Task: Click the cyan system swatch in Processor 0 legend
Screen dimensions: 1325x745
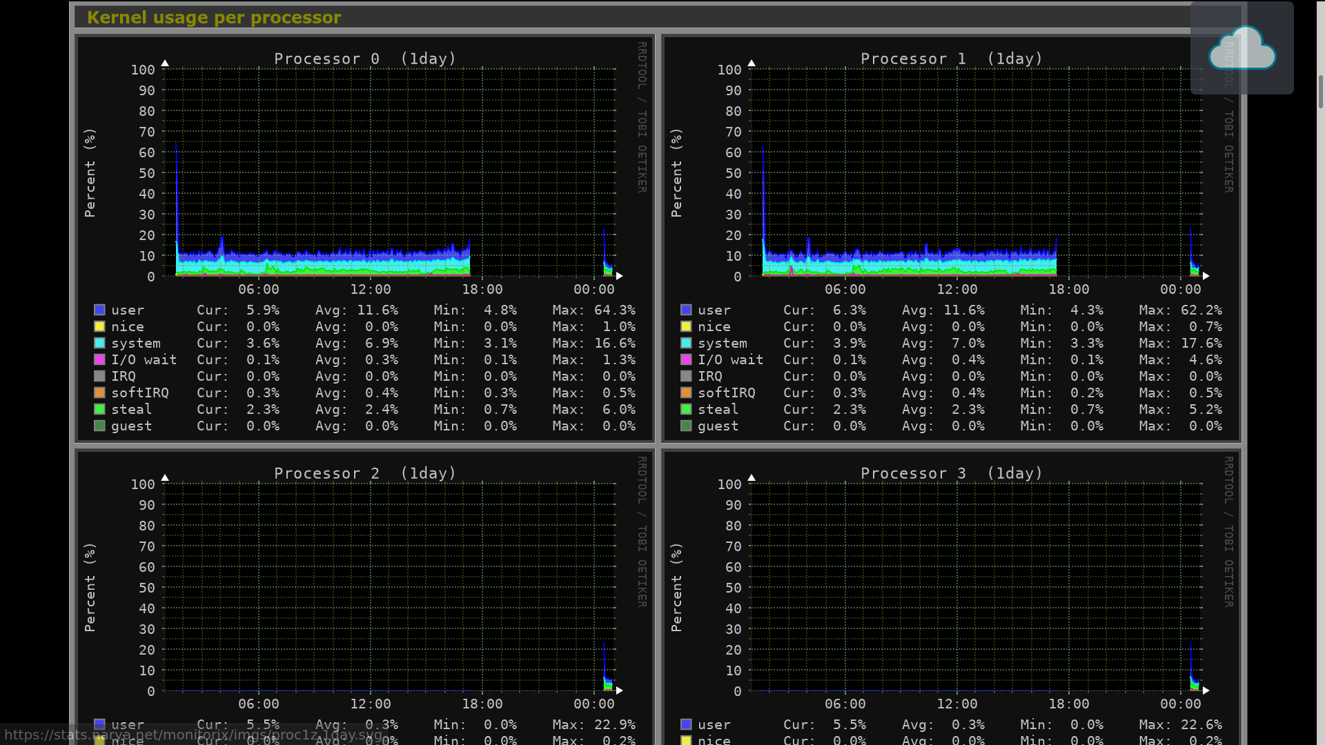Action: tap(99, 343)
